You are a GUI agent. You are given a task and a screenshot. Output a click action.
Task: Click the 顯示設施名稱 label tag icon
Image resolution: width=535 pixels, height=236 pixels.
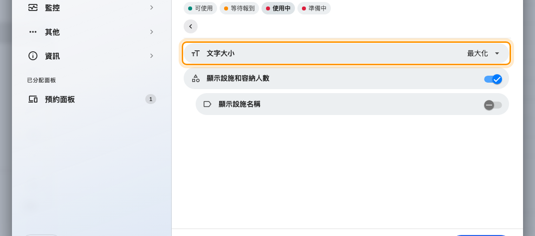pyautogui.click(x=208, y=104)
